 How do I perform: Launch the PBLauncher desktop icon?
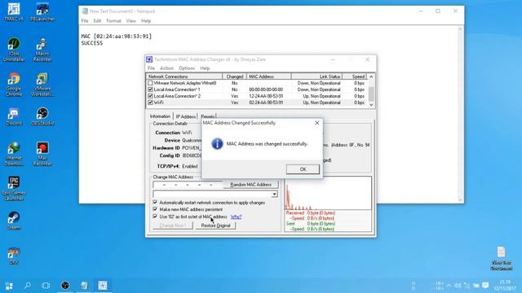(42, 12)
